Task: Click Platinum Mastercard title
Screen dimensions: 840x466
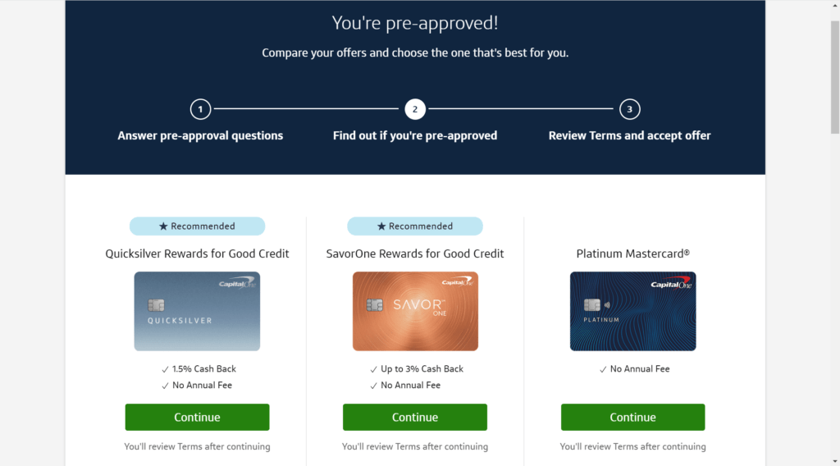Action: coord(632,254)
